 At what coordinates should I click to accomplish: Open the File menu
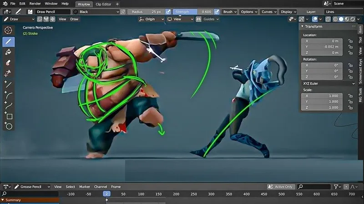pyautogui.click(x=13, y=4)
